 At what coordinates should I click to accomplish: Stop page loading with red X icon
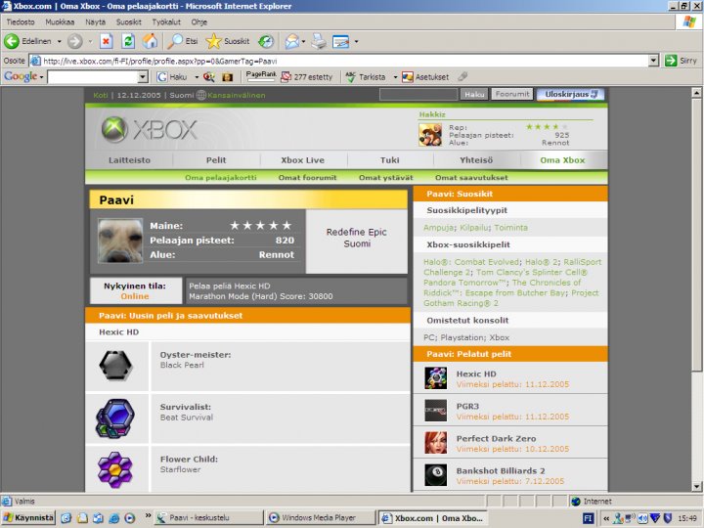[106, 41]
